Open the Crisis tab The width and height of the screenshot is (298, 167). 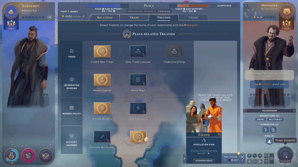click(193, 17)
